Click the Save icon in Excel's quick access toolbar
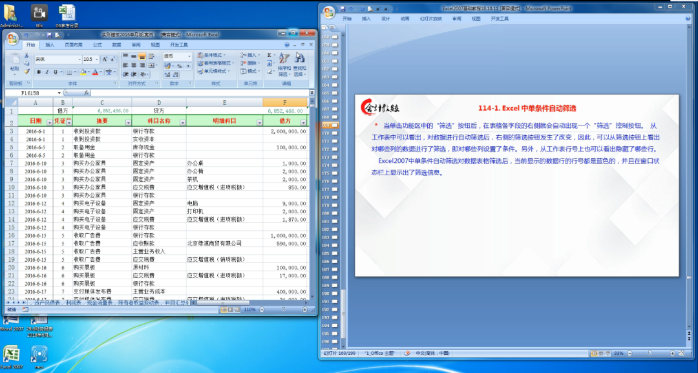 [49, 35]
